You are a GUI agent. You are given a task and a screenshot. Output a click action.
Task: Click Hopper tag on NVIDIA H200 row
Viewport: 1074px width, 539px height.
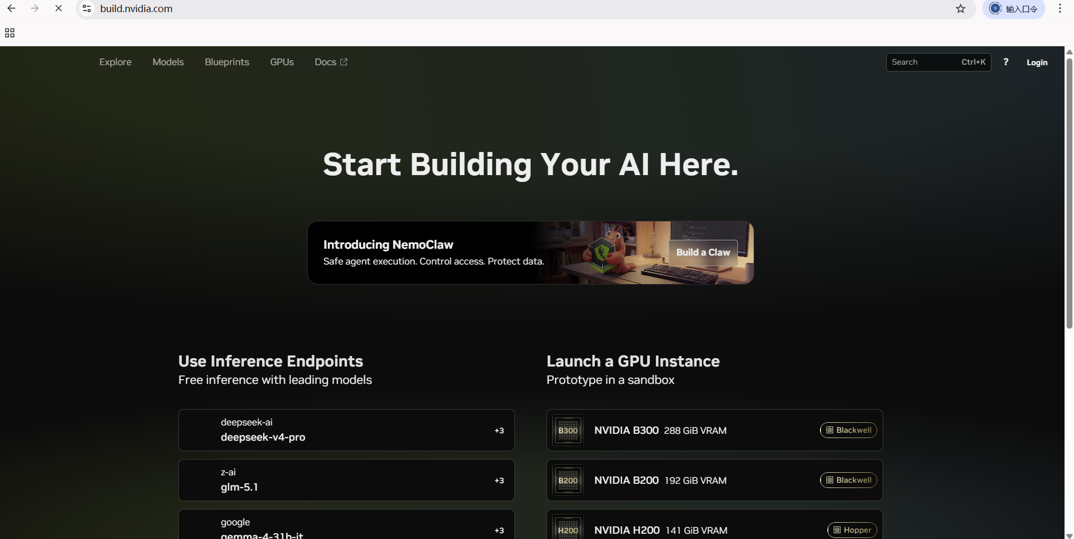point(852,530)
